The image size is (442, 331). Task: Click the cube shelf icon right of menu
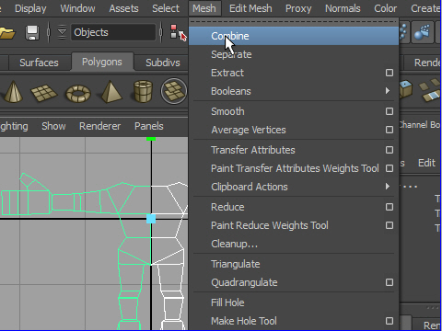(406, 89)
